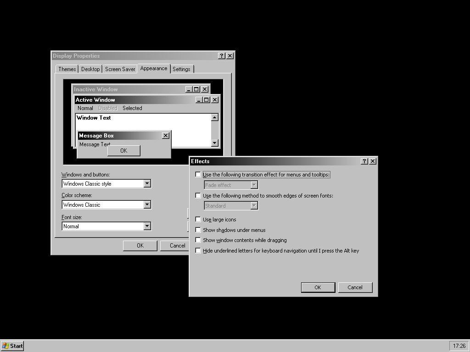The width and height of the screenshot is (470, 352).
Task: Click the Normal menu item in preview
Action: click(85, 108)
